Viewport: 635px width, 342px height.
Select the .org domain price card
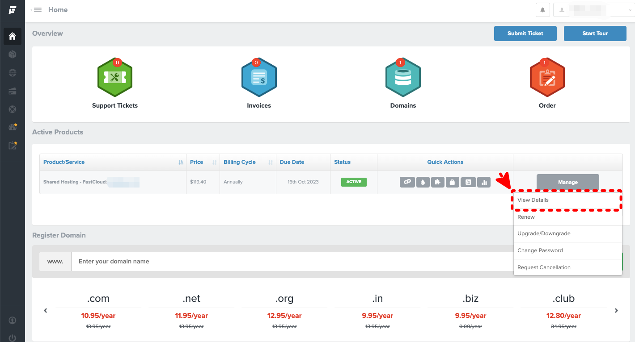[284, 311]
